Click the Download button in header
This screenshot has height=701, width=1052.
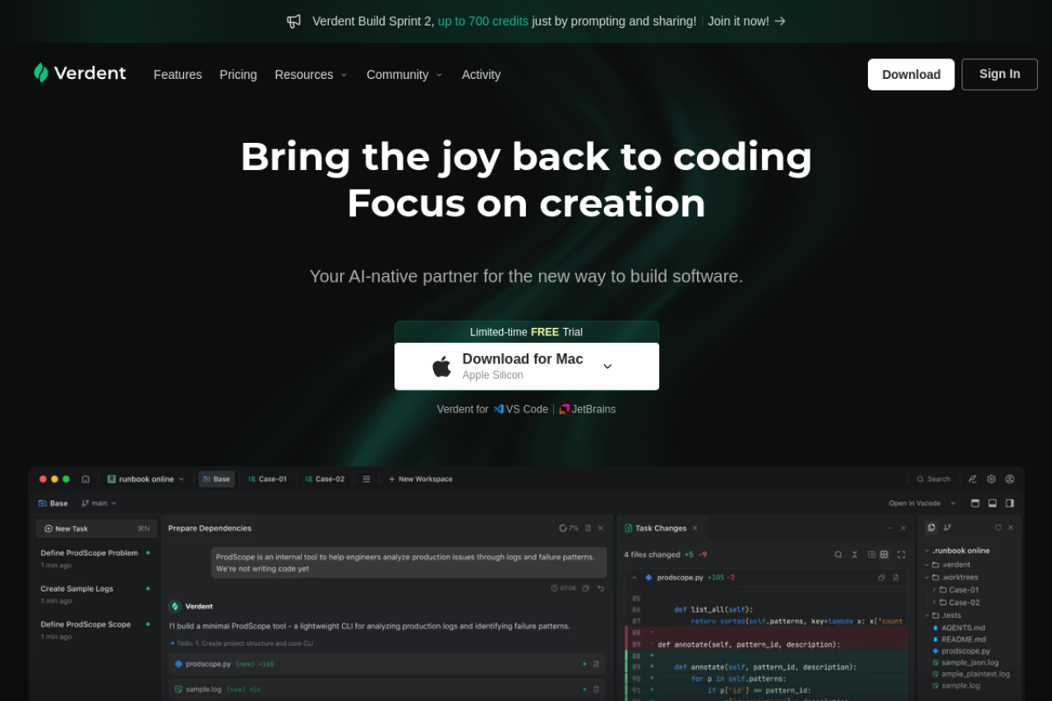(x=911, y=75)
